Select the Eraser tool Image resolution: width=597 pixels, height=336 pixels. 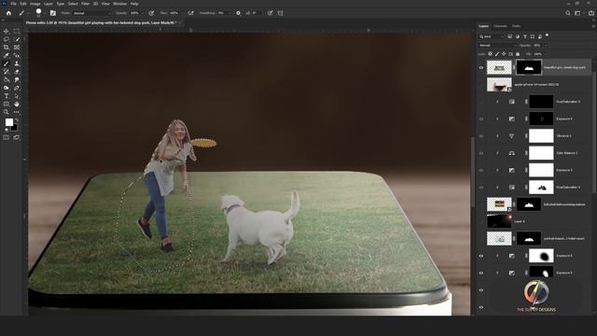17,72
